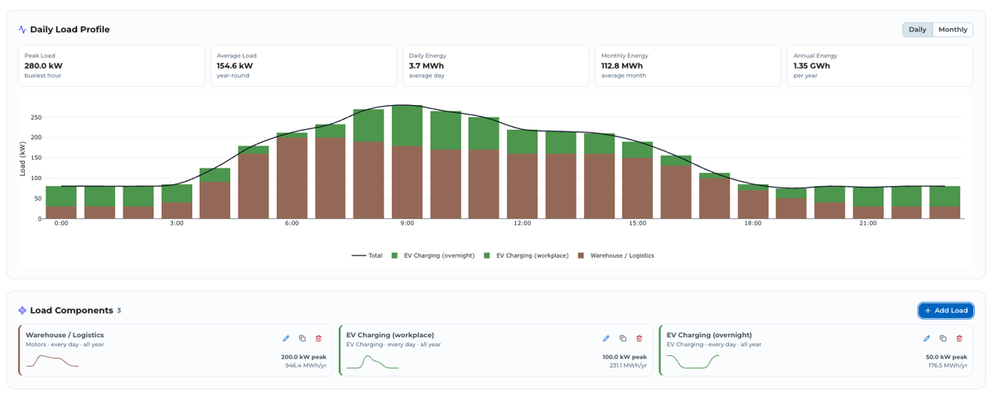Open the Warehouse / Logistics load sparkline

click(x=52, y=361)
